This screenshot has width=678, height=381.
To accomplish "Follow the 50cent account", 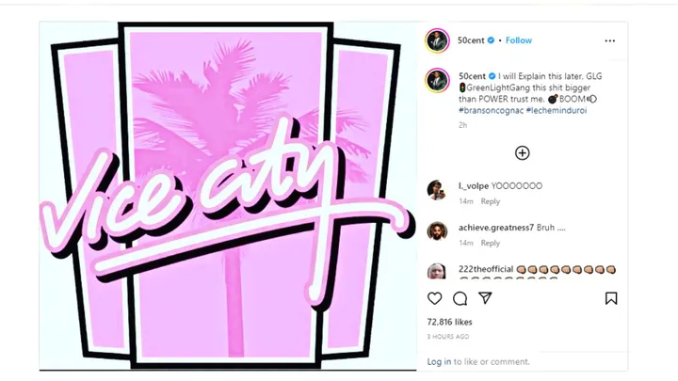I will (x=519, y=40).
